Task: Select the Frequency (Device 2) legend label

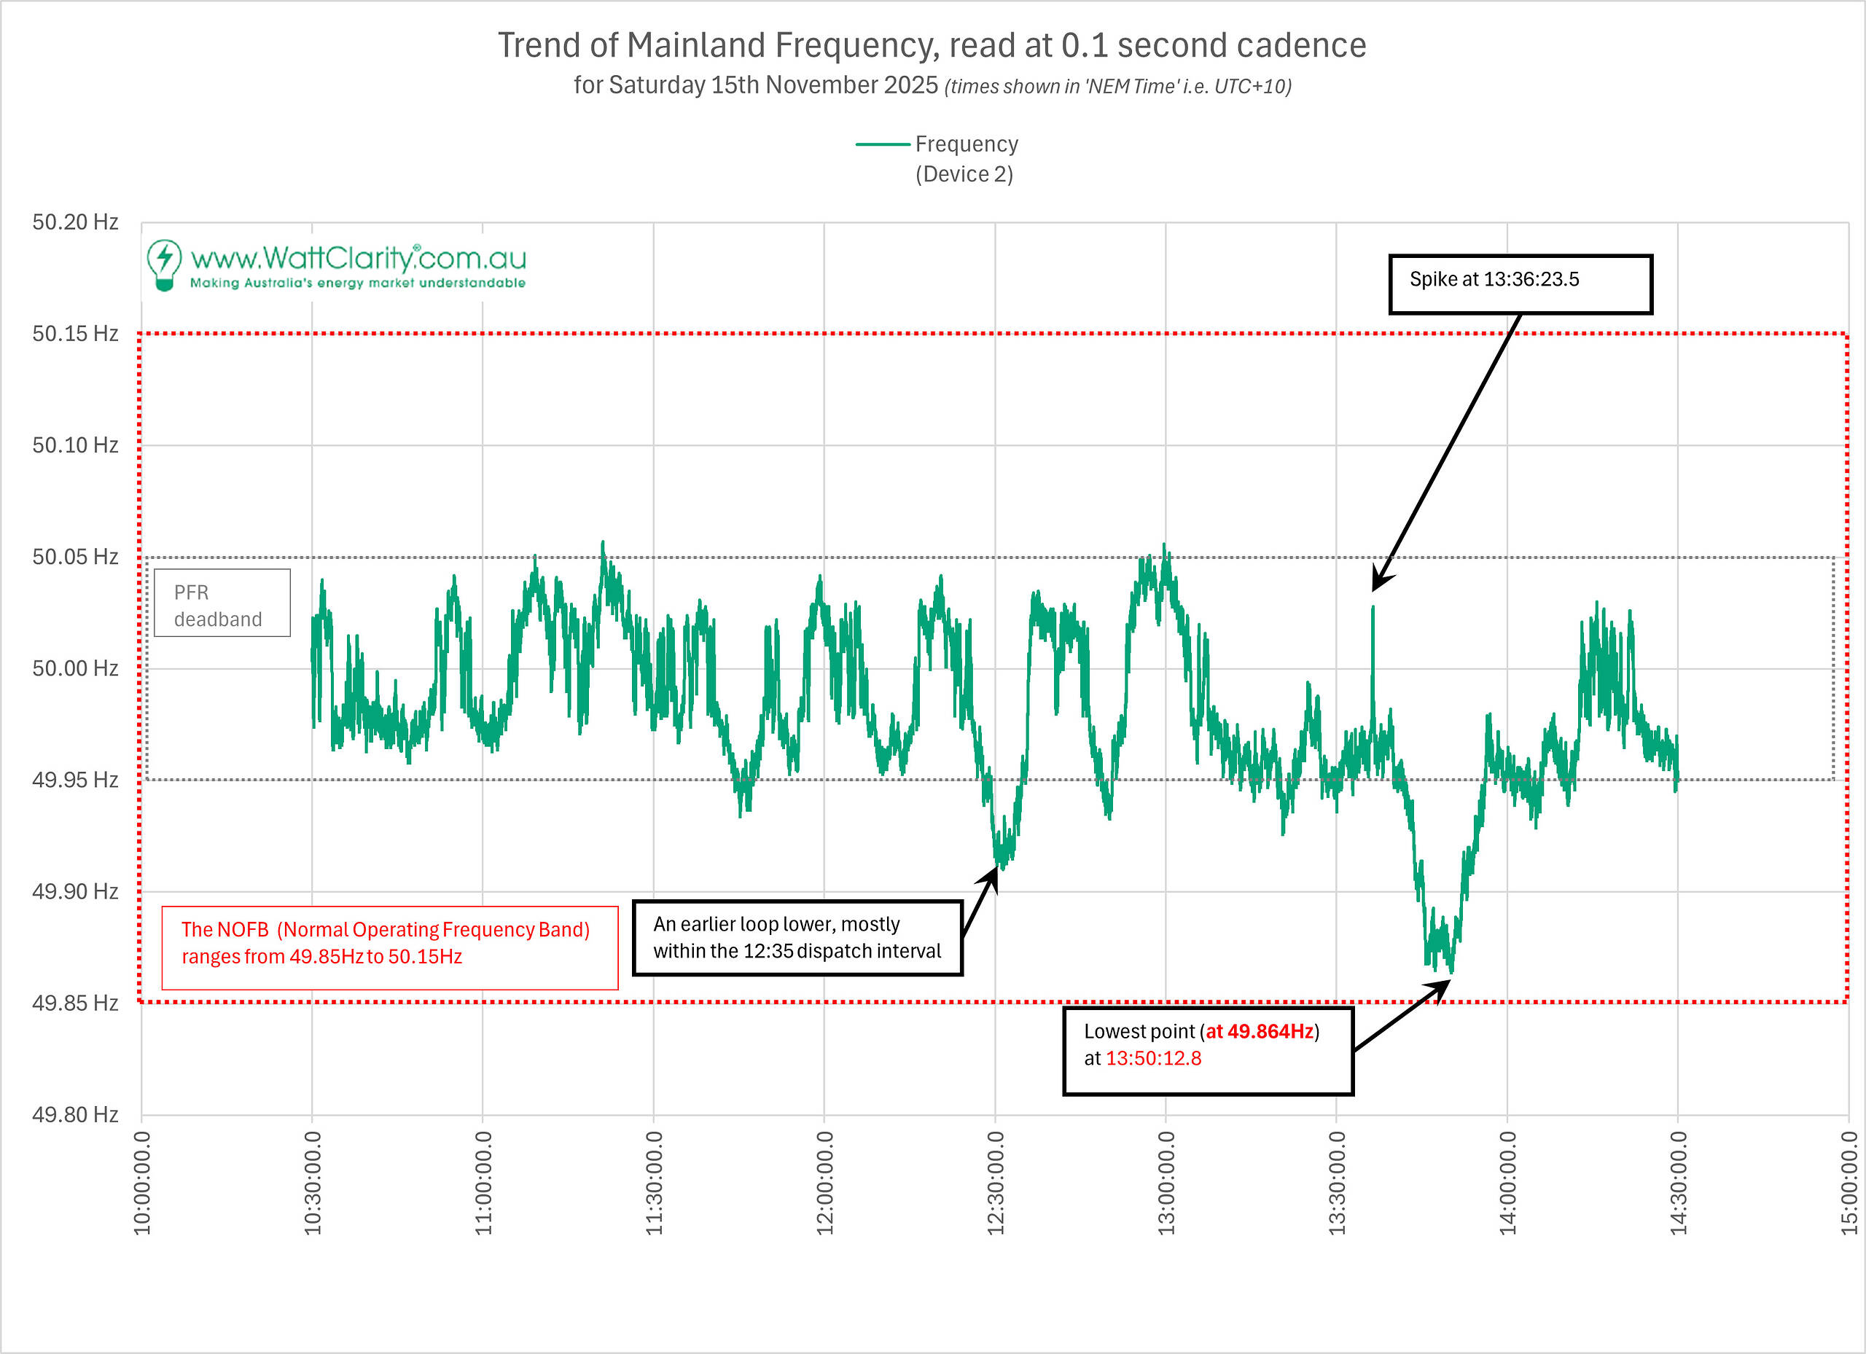Action: [966, 159]
